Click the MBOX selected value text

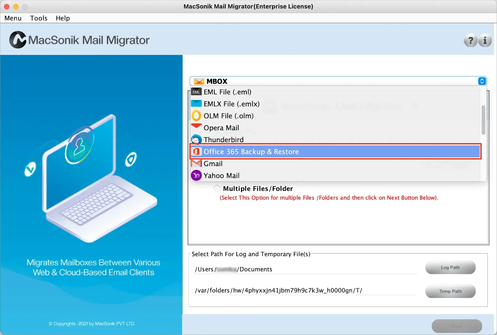click(217, 81)
